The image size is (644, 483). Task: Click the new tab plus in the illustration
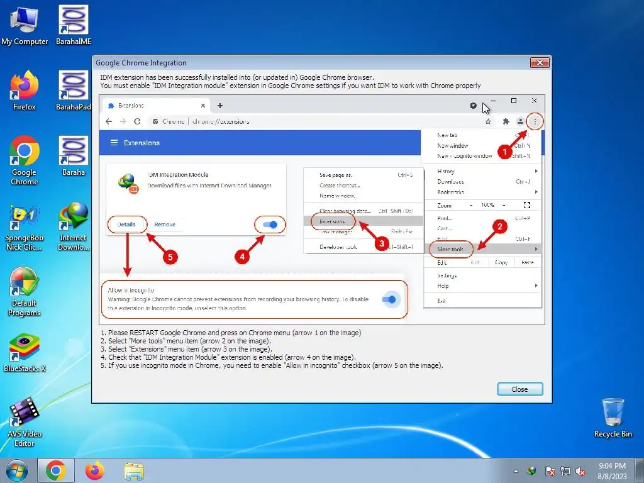220,106
